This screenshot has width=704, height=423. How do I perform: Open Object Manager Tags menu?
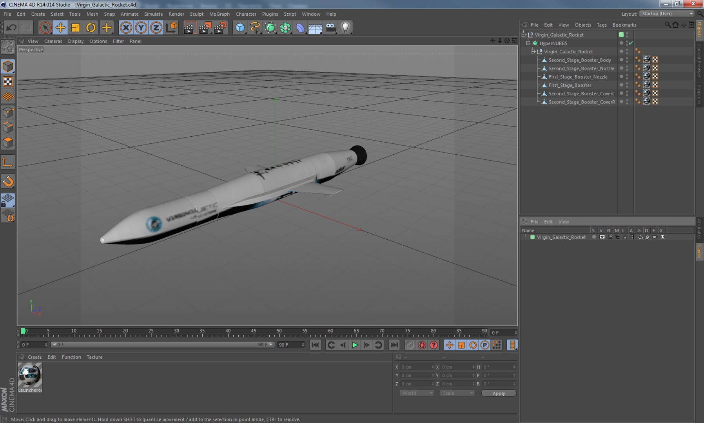(x=602, y=25)
